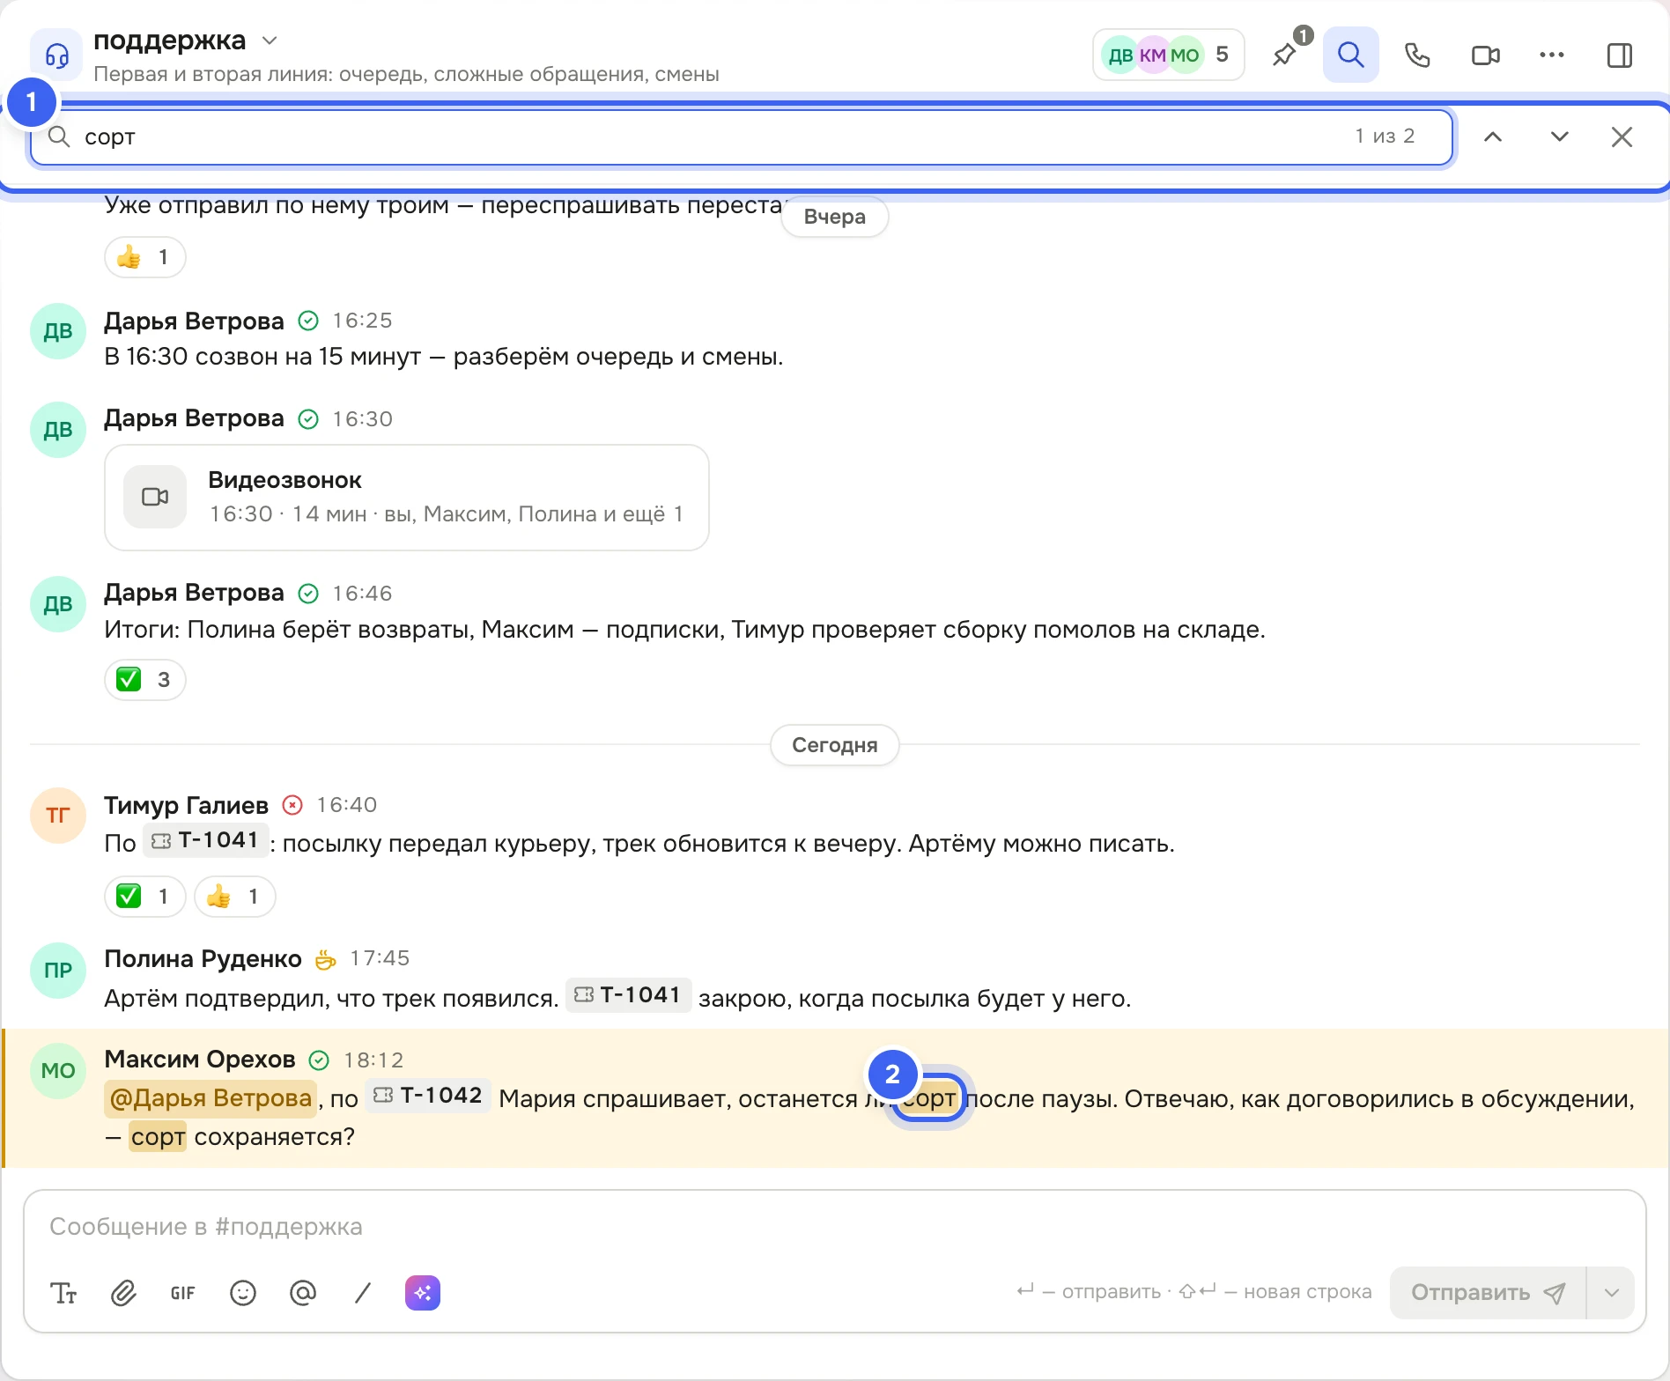Go to next search result arrow
This screenshot has height=1381, width=1670.
pos(1560,137)
